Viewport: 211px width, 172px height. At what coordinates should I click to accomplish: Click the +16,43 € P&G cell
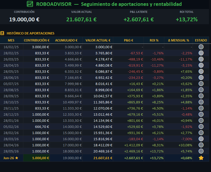click(x=128, y=84)
